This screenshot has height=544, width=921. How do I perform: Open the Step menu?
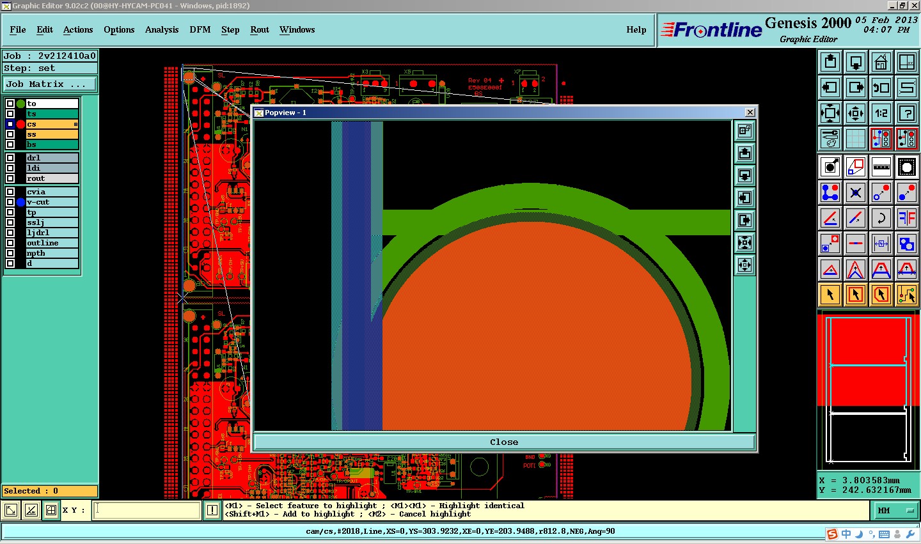point(230,29)
